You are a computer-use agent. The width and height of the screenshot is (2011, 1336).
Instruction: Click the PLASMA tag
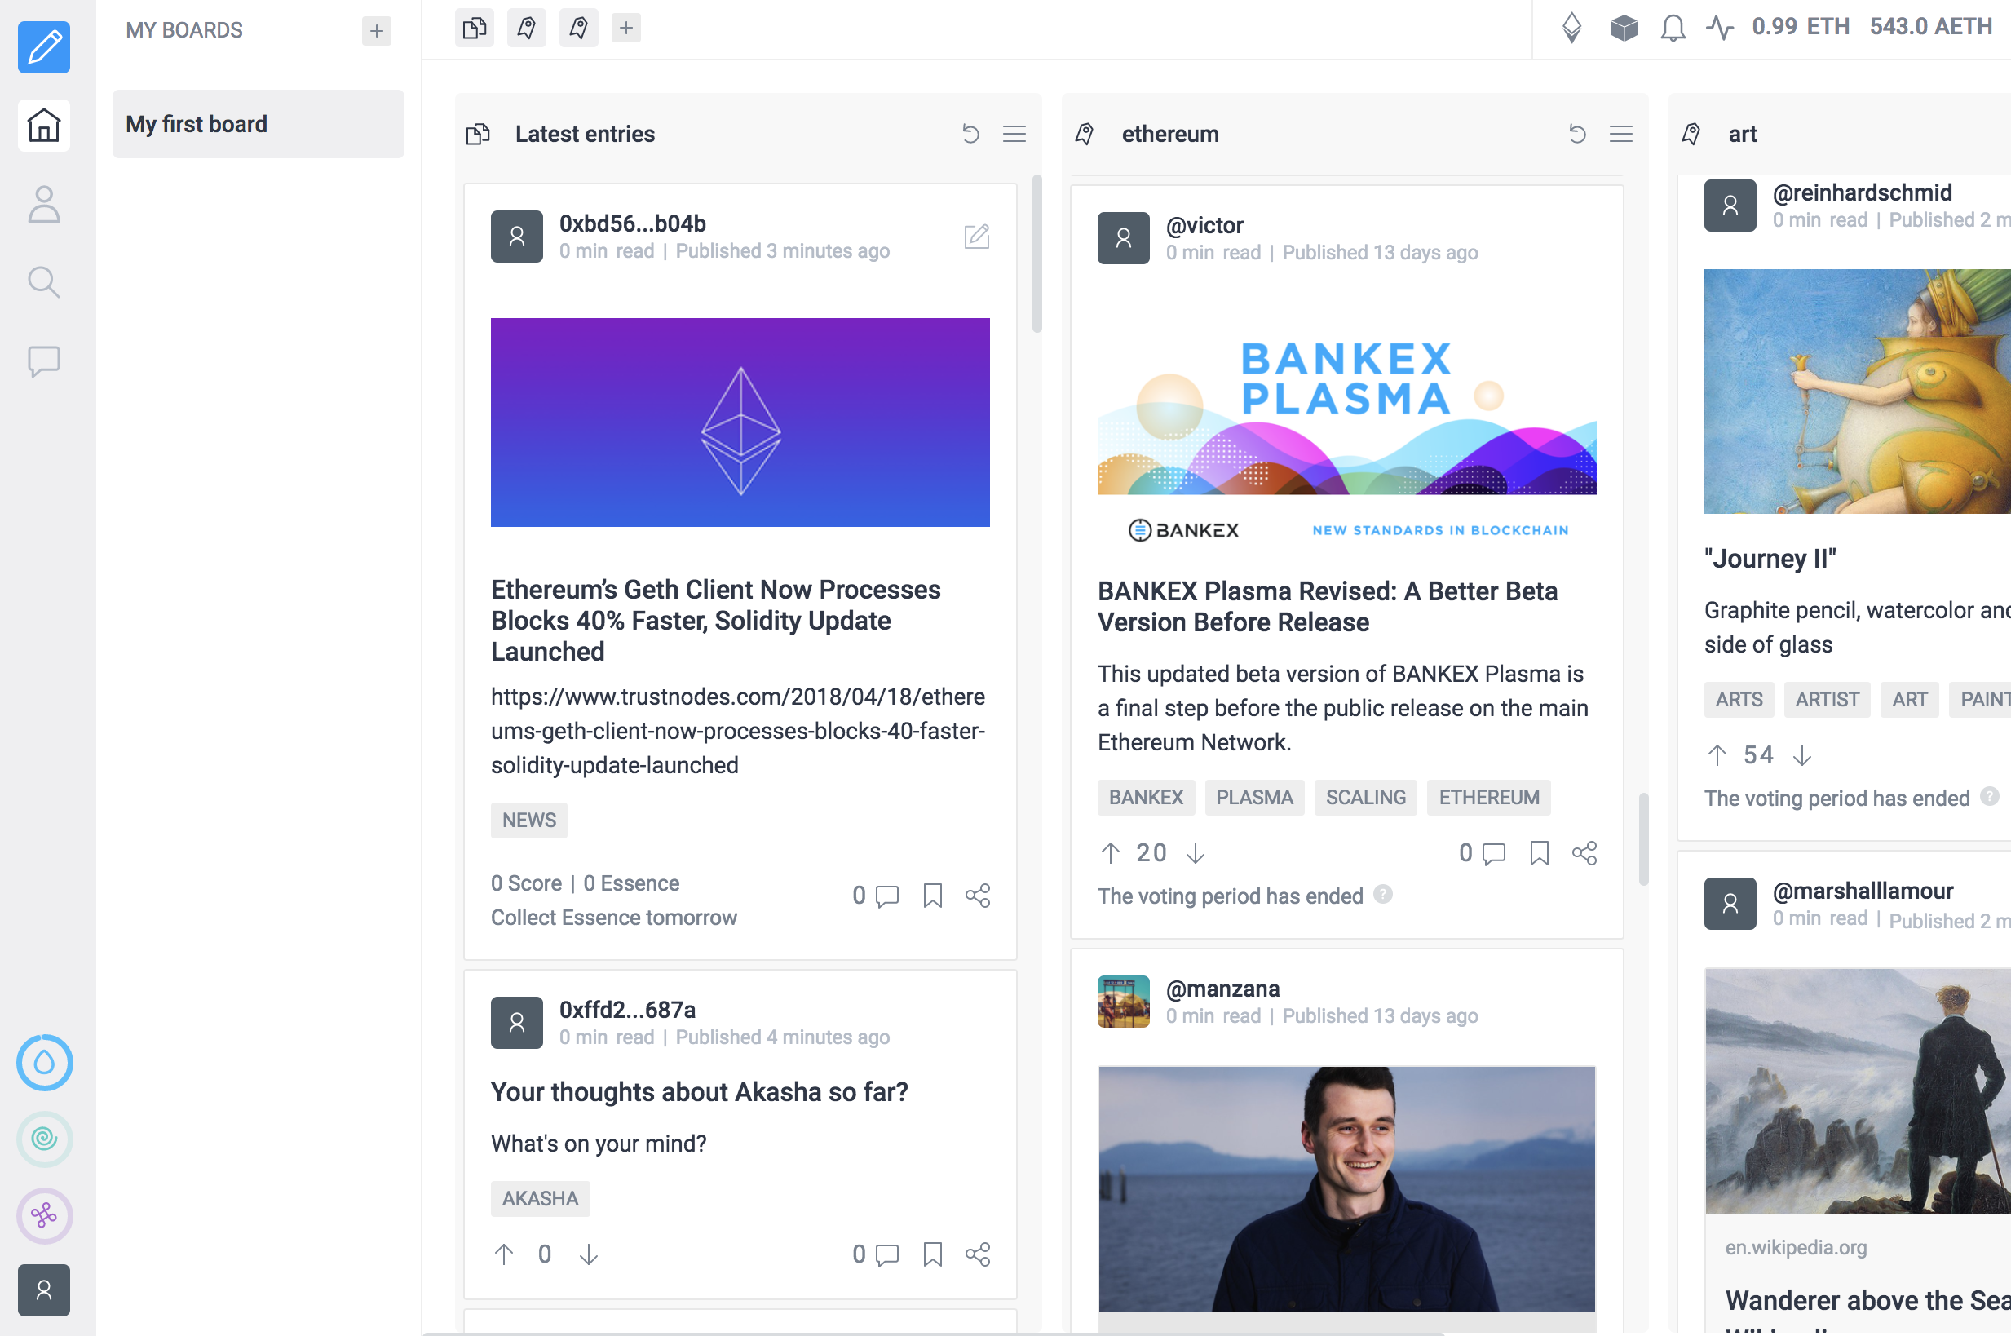tap(1253, 798)
